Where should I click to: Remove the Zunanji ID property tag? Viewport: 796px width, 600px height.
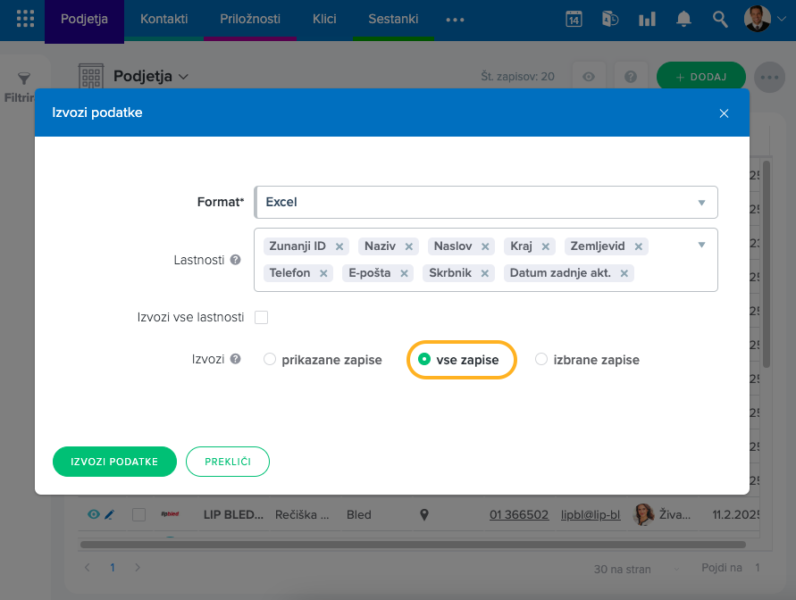click(339, 246)
